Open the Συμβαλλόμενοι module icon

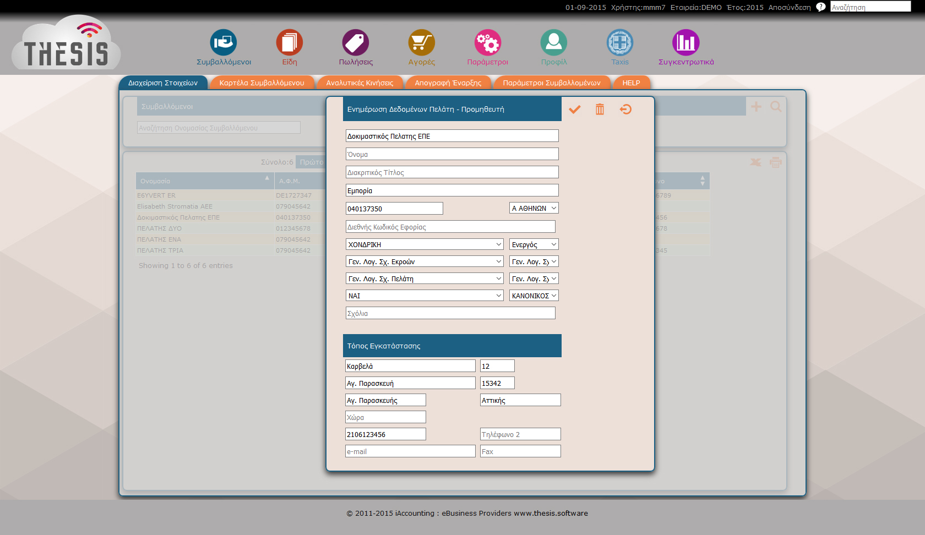(x=224, y=42)
